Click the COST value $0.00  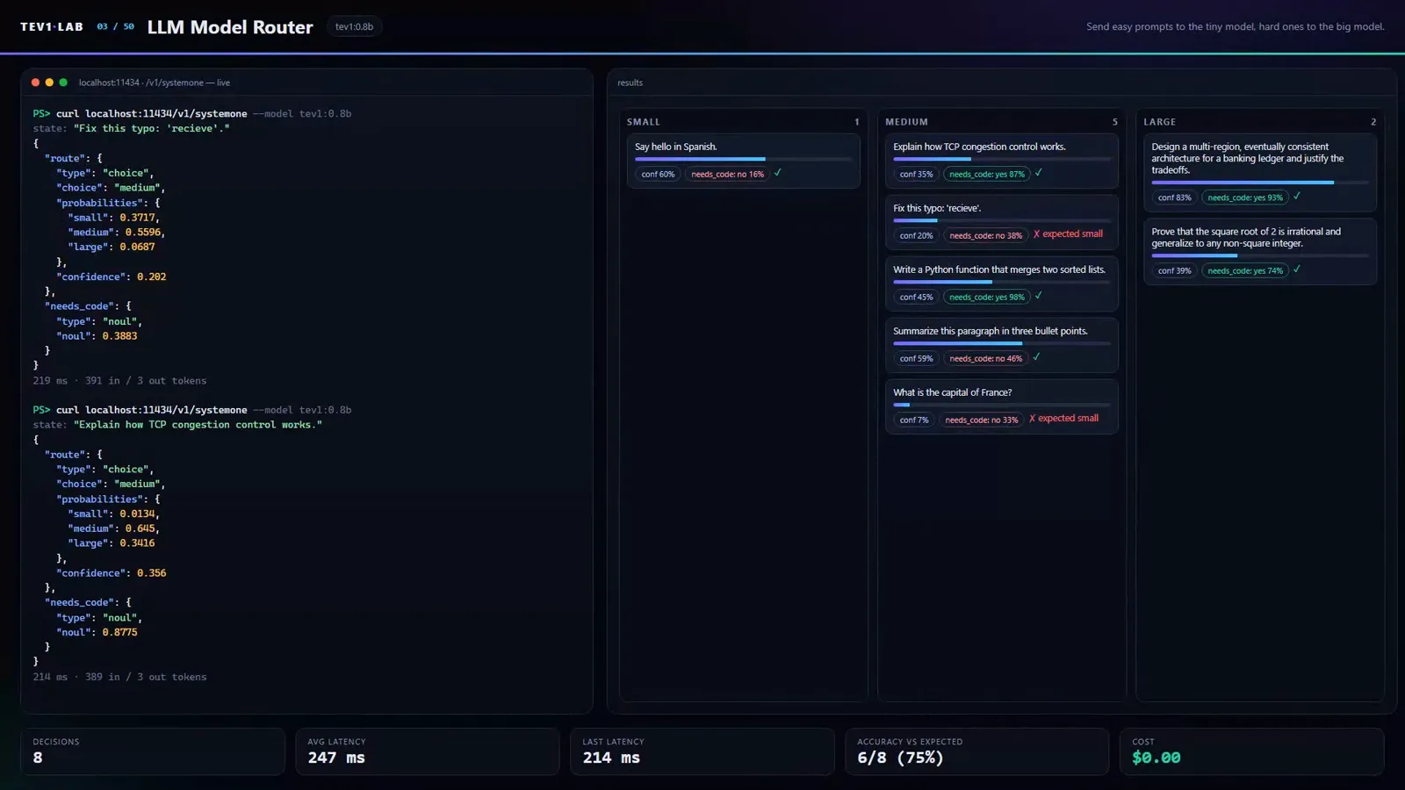click(x=1156, y=758)
